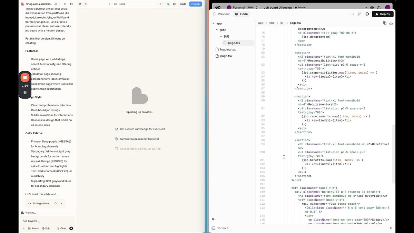
Task: Click the GitHub icon in Lovable header
Action: pyautogui.click(x=174, y=4)
